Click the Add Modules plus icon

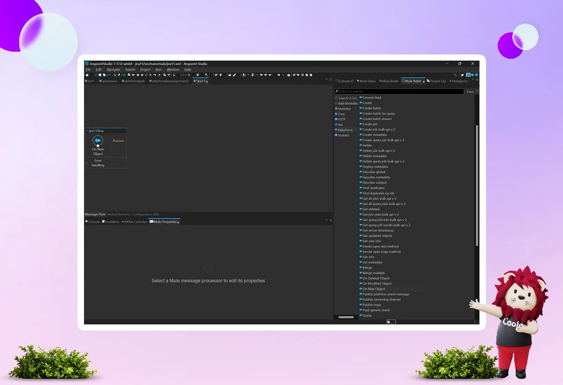pos(336,103)
